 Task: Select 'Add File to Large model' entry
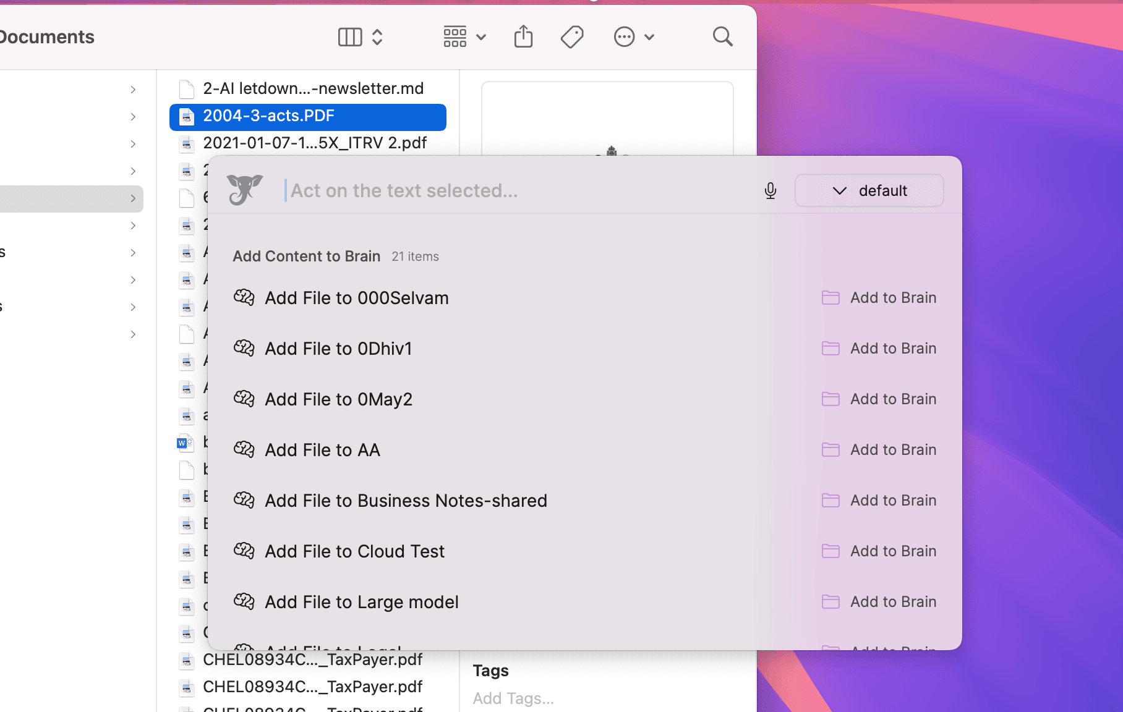click(x=361, y=602)
